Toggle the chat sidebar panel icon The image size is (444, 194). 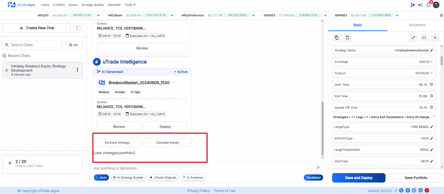click(78, 28)
